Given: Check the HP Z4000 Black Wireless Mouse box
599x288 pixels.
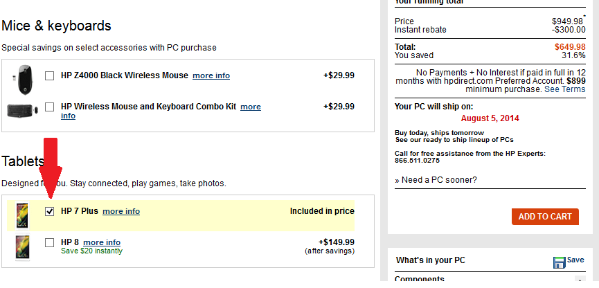Looking at the screenshot, I should click(x=50, y=75).
